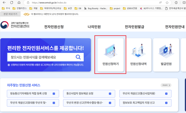Open 무선국 개설신고(통신사업자용)
The width and height of the screenshot is (186, 113).
145,94
